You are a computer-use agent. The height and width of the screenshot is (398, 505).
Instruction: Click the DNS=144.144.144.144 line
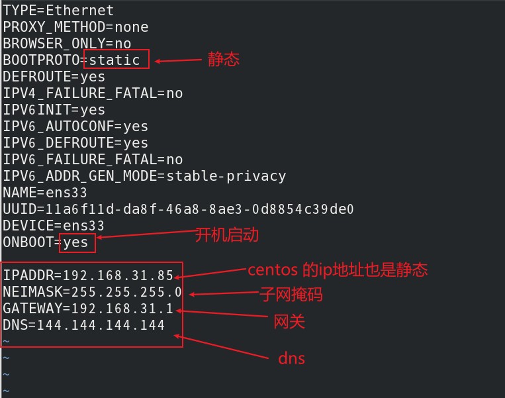(84, 325)
